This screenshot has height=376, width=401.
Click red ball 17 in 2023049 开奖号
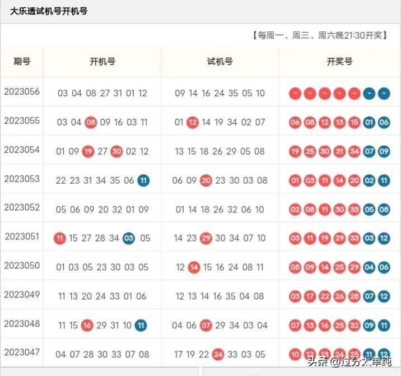[x=310, y=296]
